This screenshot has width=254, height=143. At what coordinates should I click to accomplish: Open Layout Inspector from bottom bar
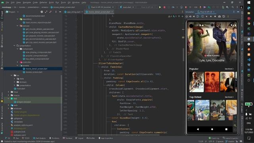click(230, 138)
